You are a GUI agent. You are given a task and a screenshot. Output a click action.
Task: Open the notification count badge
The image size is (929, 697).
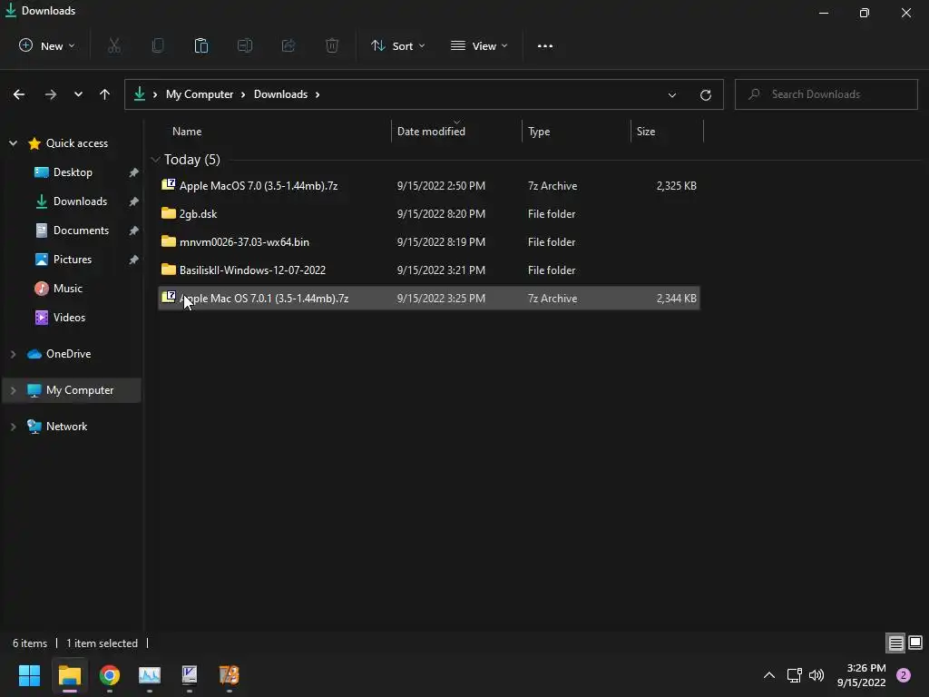click(904, 675)
